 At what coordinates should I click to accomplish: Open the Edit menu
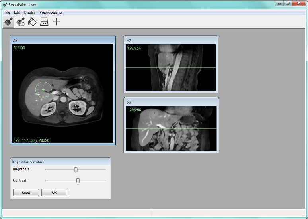point(17,12)
